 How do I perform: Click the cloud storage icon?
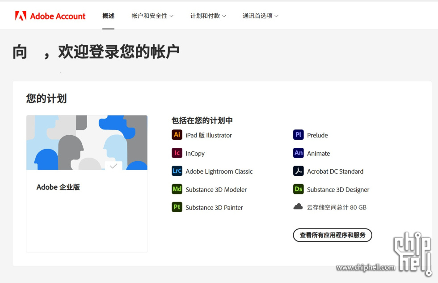298,206
